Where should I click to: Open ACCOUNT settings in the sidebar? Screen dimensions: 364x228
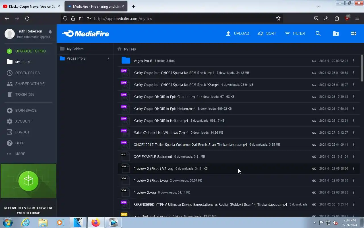point(20,121)
